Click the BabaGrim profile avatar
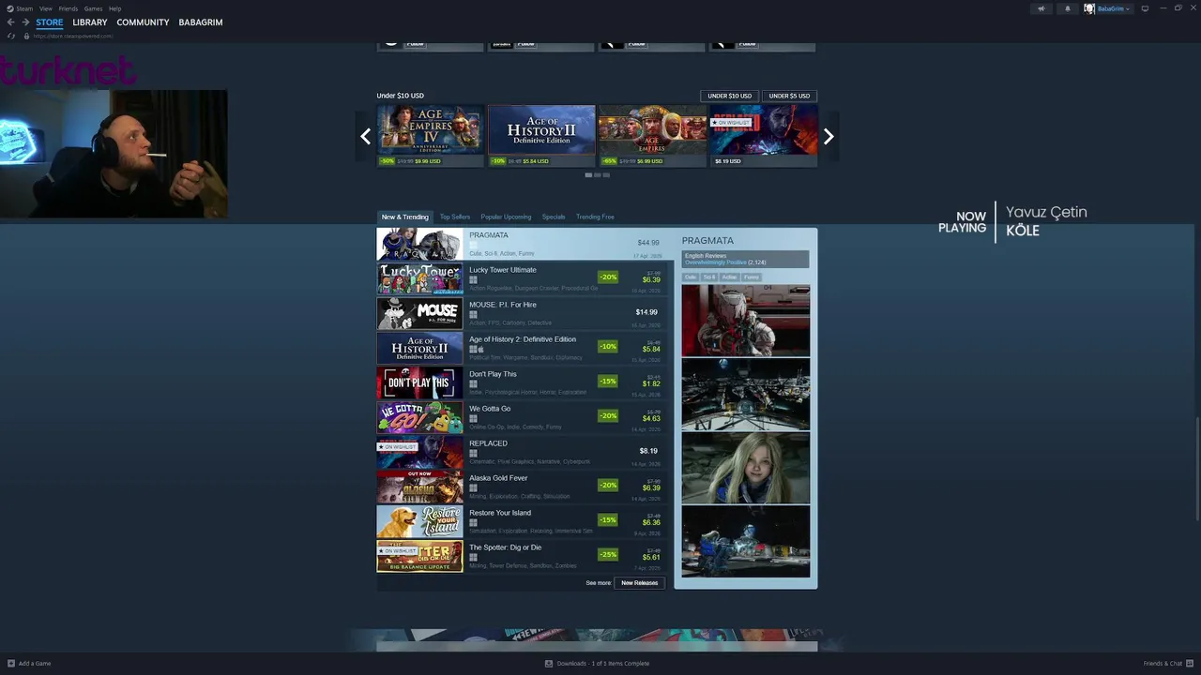This screenshot has height=675, width=1201. (1089, 8)
